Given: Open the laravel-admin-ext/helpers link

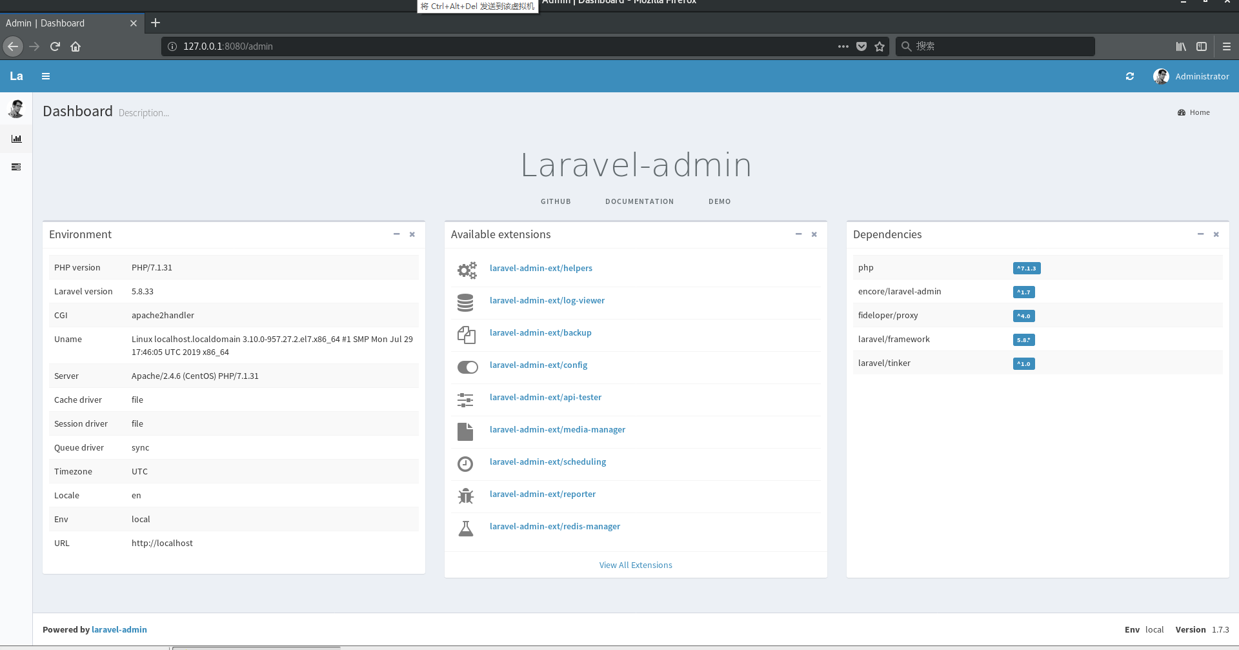Looking at the screenshot, I should coord(541,269).
